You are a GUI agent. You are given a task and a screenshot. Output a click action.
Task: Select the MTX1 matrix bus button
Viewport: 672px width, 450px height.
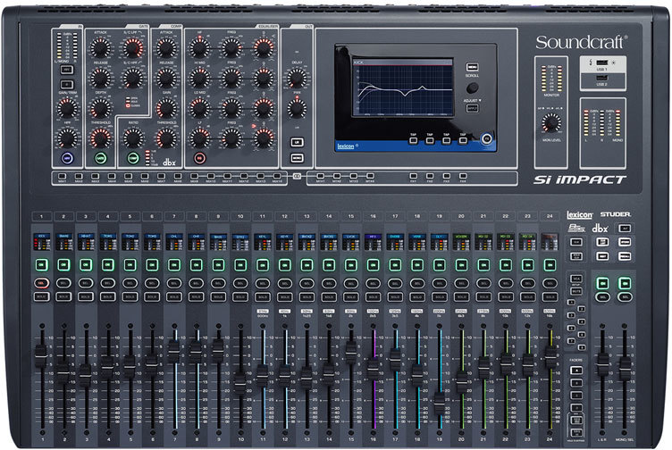[x=321, y=178]
